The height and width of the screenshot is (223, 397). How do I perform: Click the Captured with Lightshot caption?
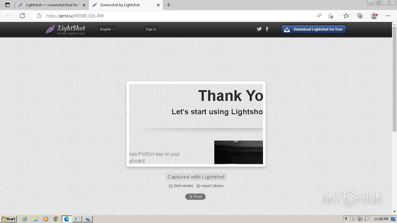[x=196, y=177]
